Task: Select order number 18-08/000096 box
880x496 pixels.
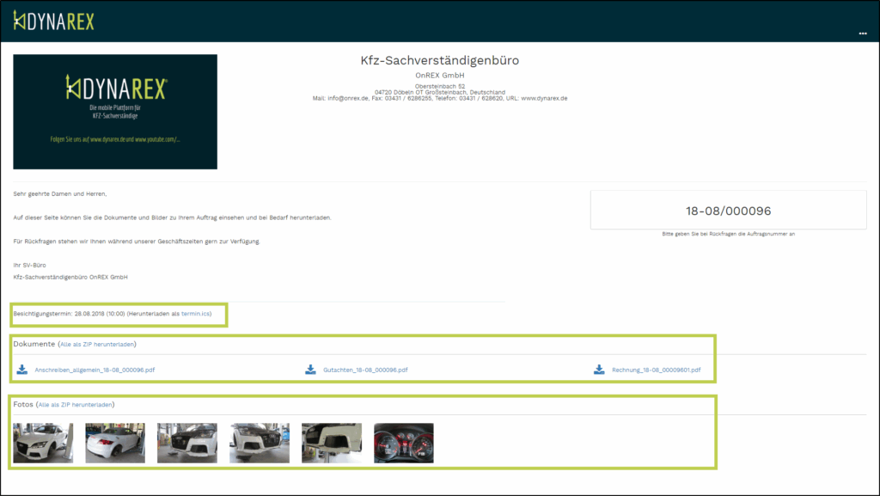Action: [x=728, y=211]
